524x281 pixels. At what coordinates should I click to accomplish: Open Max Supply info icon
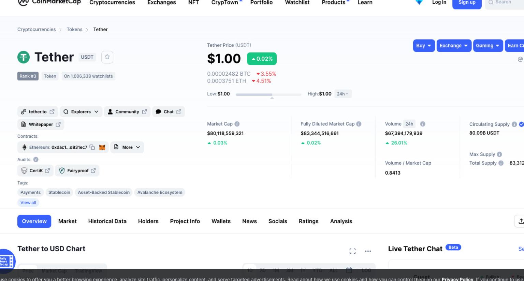click(x=499, y=154)
